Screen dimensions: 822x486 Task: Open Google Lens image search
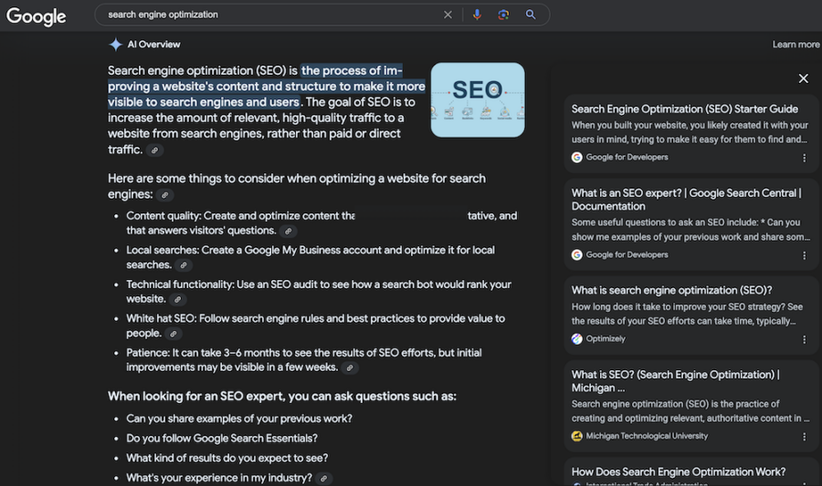503,15
